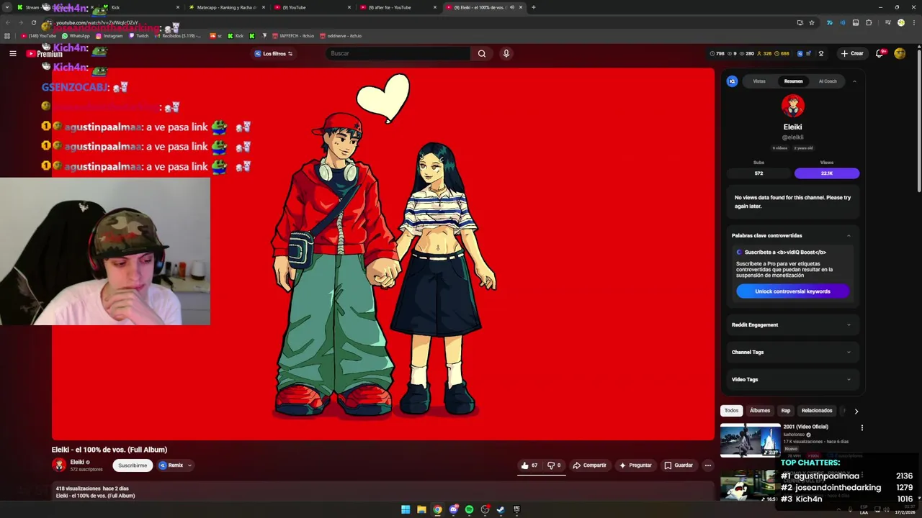Open YouTube notifications bell
922x518 pixels.
[880, 53]
